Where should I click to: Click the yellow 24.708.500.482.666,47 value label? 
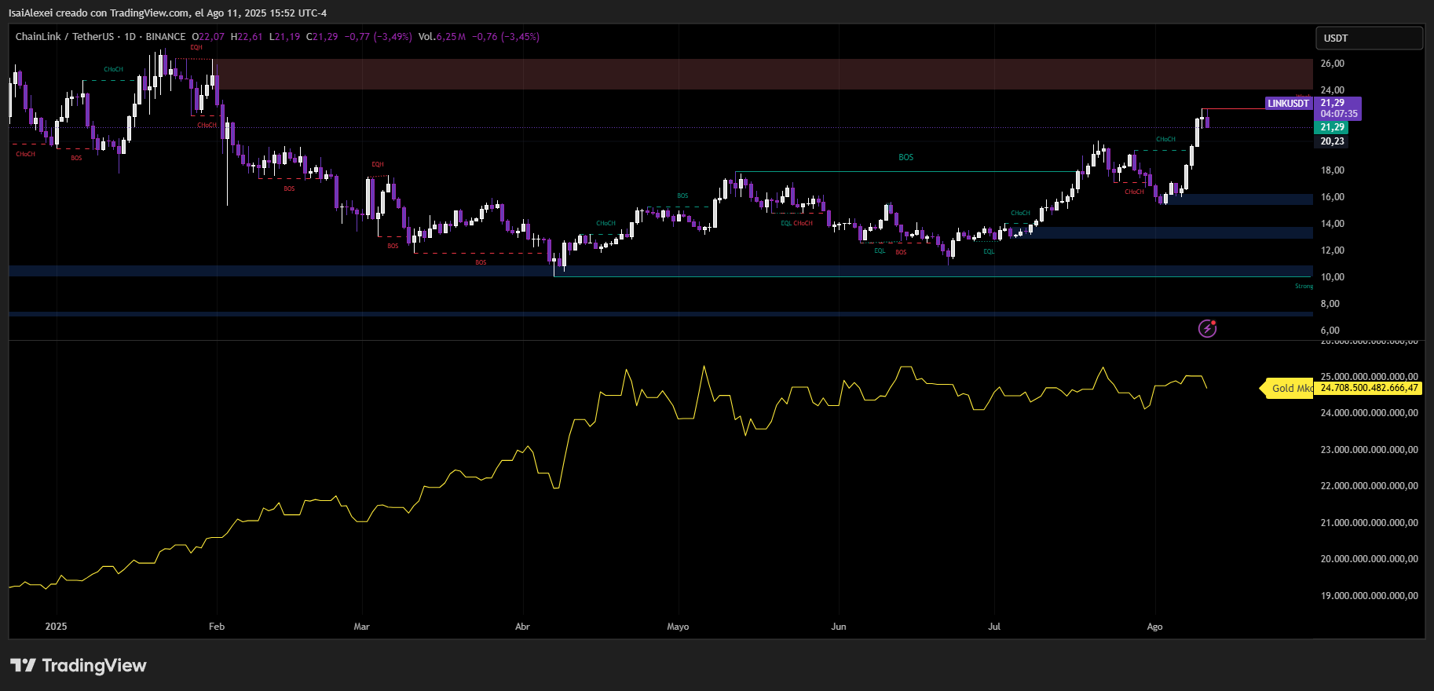point(1369,388)
